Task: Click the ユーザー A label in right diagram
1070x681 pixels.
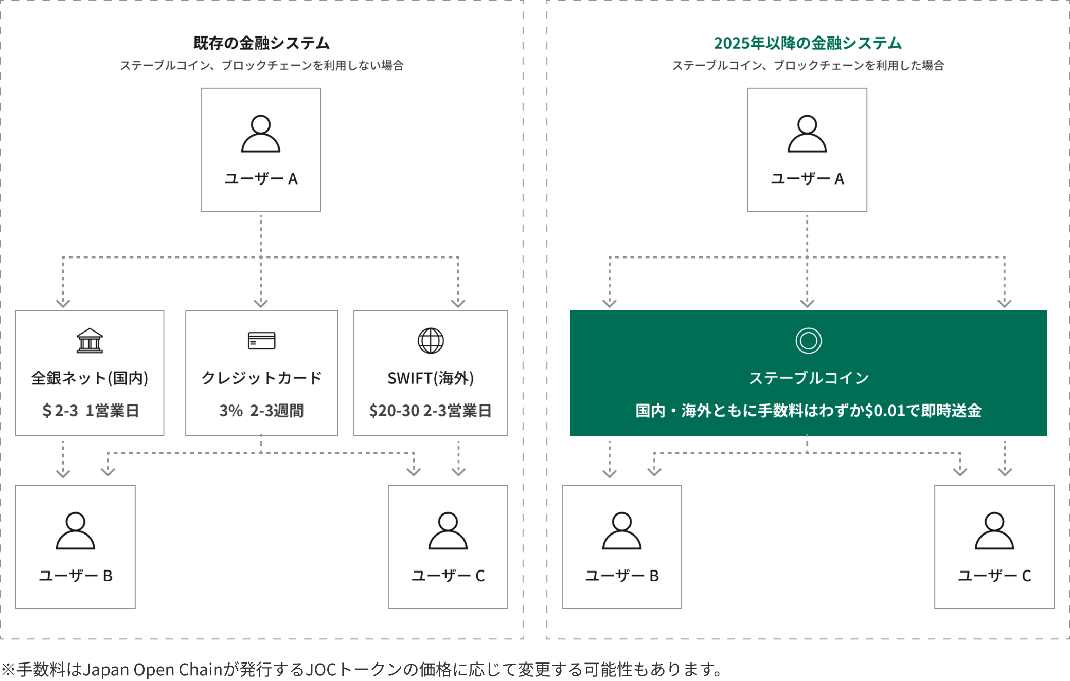Action: coord(807,179)
